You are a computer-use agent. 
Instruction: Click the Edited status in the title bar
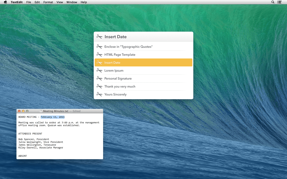77,111
